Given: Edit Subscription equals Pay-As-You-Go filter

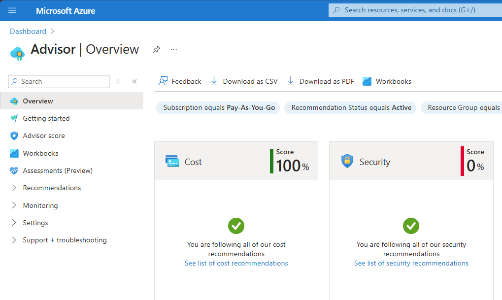Looking at the screenshot, I should point(218,108).
